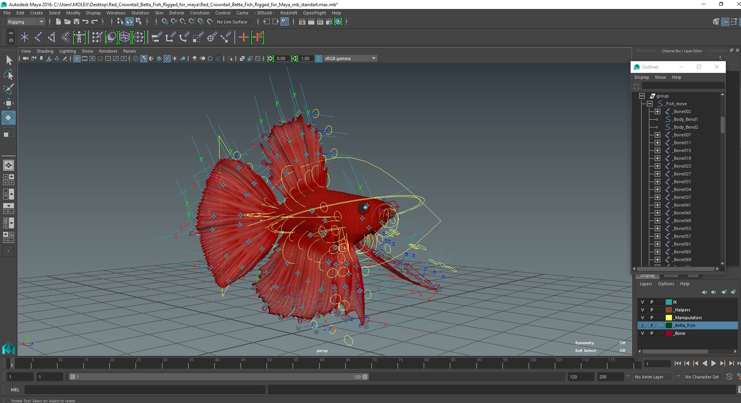The height and width of the screenshot is (403, 741).
Task: Switch to the Render layer tab
Action: coord(671,276)
